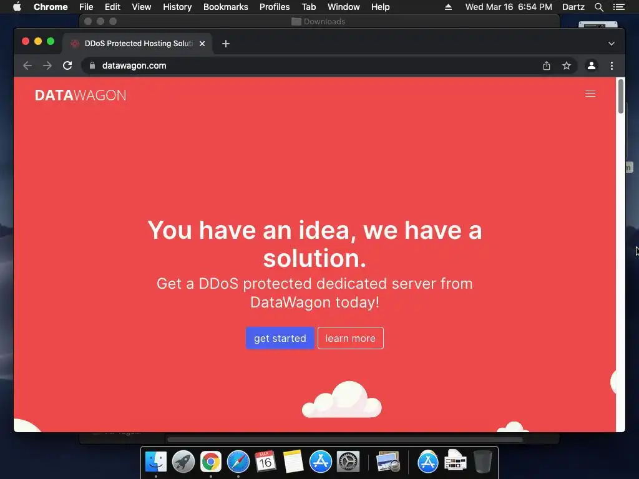Click the eject icon in menu bar

click(448, 7)
